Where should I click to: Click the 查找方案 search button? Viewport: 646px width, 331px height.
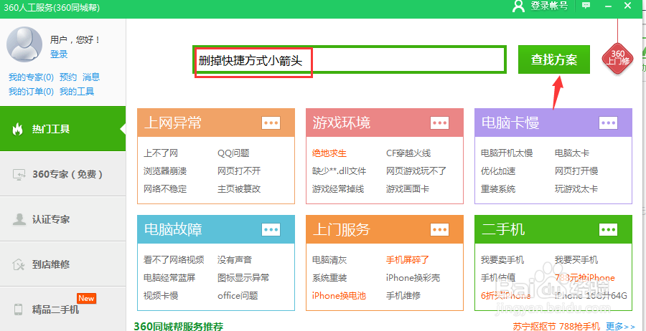[x=553, y=59]
